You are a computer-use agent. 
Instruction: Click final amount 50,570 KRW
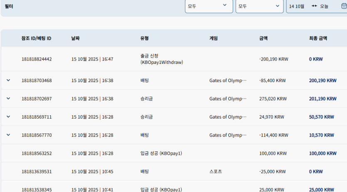pyautogui.click(x=321, y=117)
